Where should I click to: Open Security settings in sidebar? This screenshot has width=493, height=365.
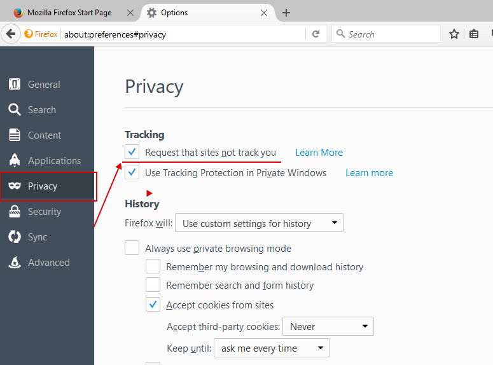tap(44, 212)
